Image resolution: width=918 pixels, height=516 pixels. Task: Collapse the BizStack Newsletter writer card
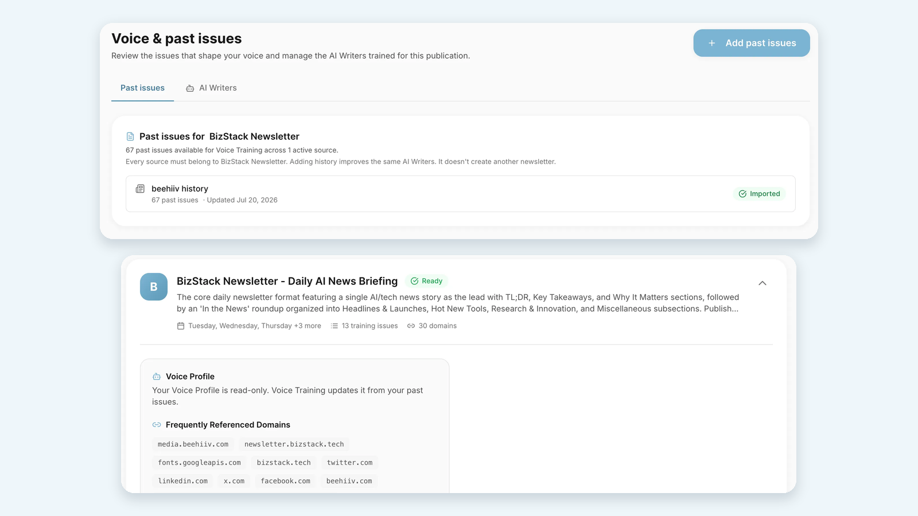[x=763, y=283]
